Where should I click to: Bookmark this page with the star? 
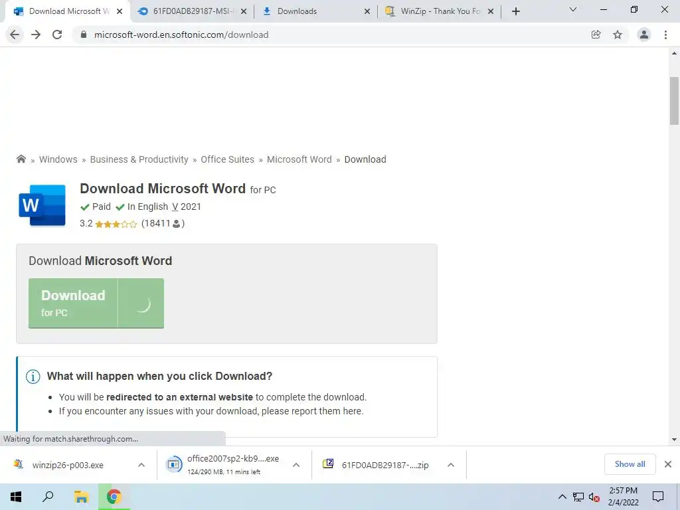coord(618,35)
